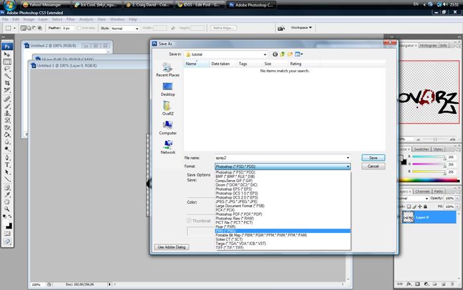This screenshot has width=463, height=290.
Task: Open the View Menu dropdown in Save As
Action: point(299,54)
